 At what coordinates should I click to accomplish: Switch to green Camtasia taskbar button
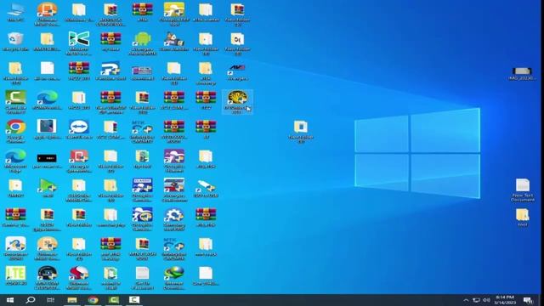tap(114, 300)
